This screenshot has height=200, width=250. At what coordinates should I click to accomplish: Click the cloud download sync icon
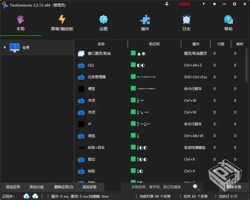tap(35, 196)
